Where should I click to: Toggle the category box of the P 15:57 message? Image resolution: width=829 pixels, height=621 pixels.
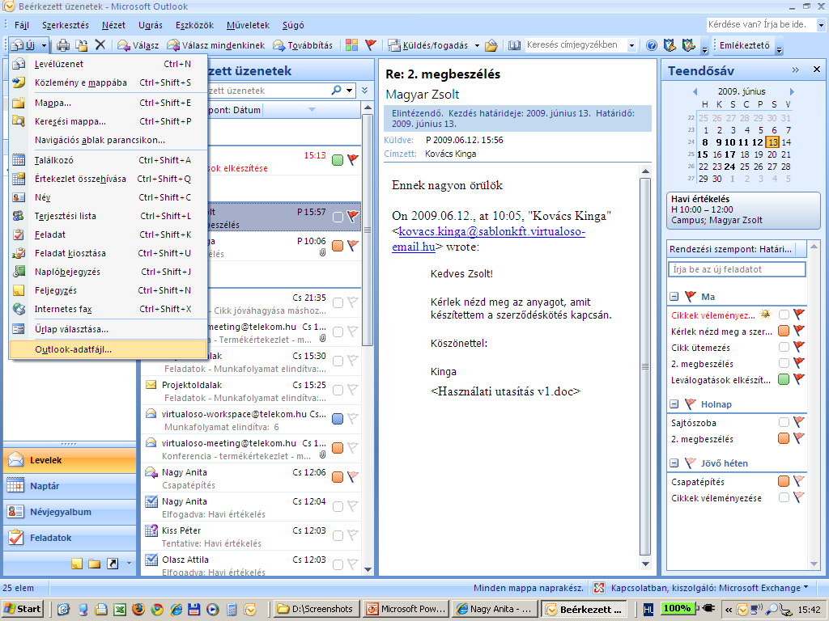pos(338,217)
